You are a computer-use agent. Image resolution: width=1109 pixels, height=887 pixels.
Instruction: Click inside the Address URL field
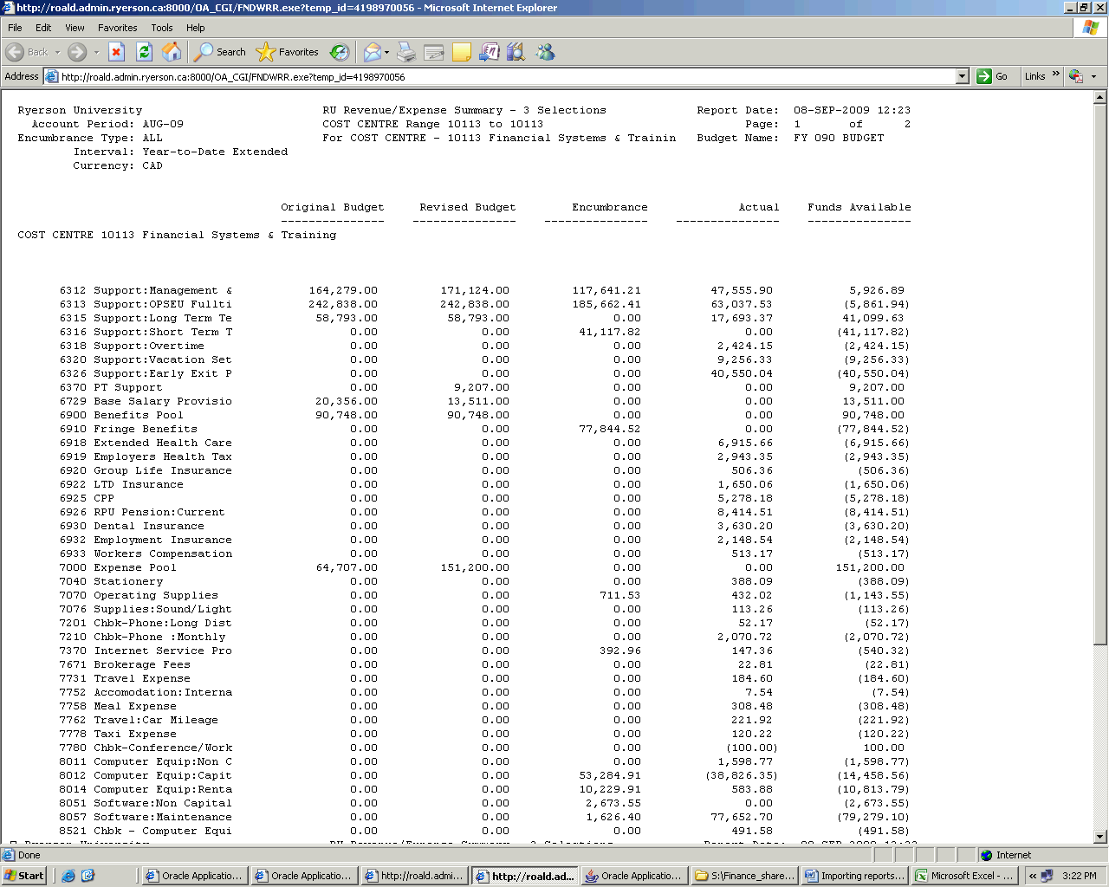point(503,76)
